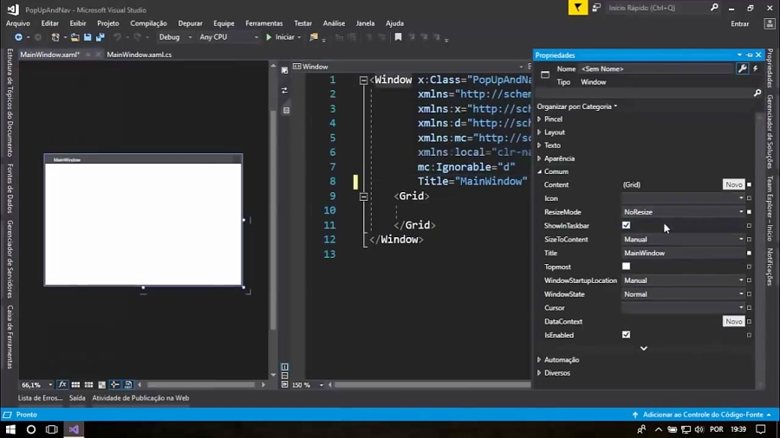The width and height of the screenshot is (780, 438).
Task: Open the Arquivo menu
Action: (18, 23)
